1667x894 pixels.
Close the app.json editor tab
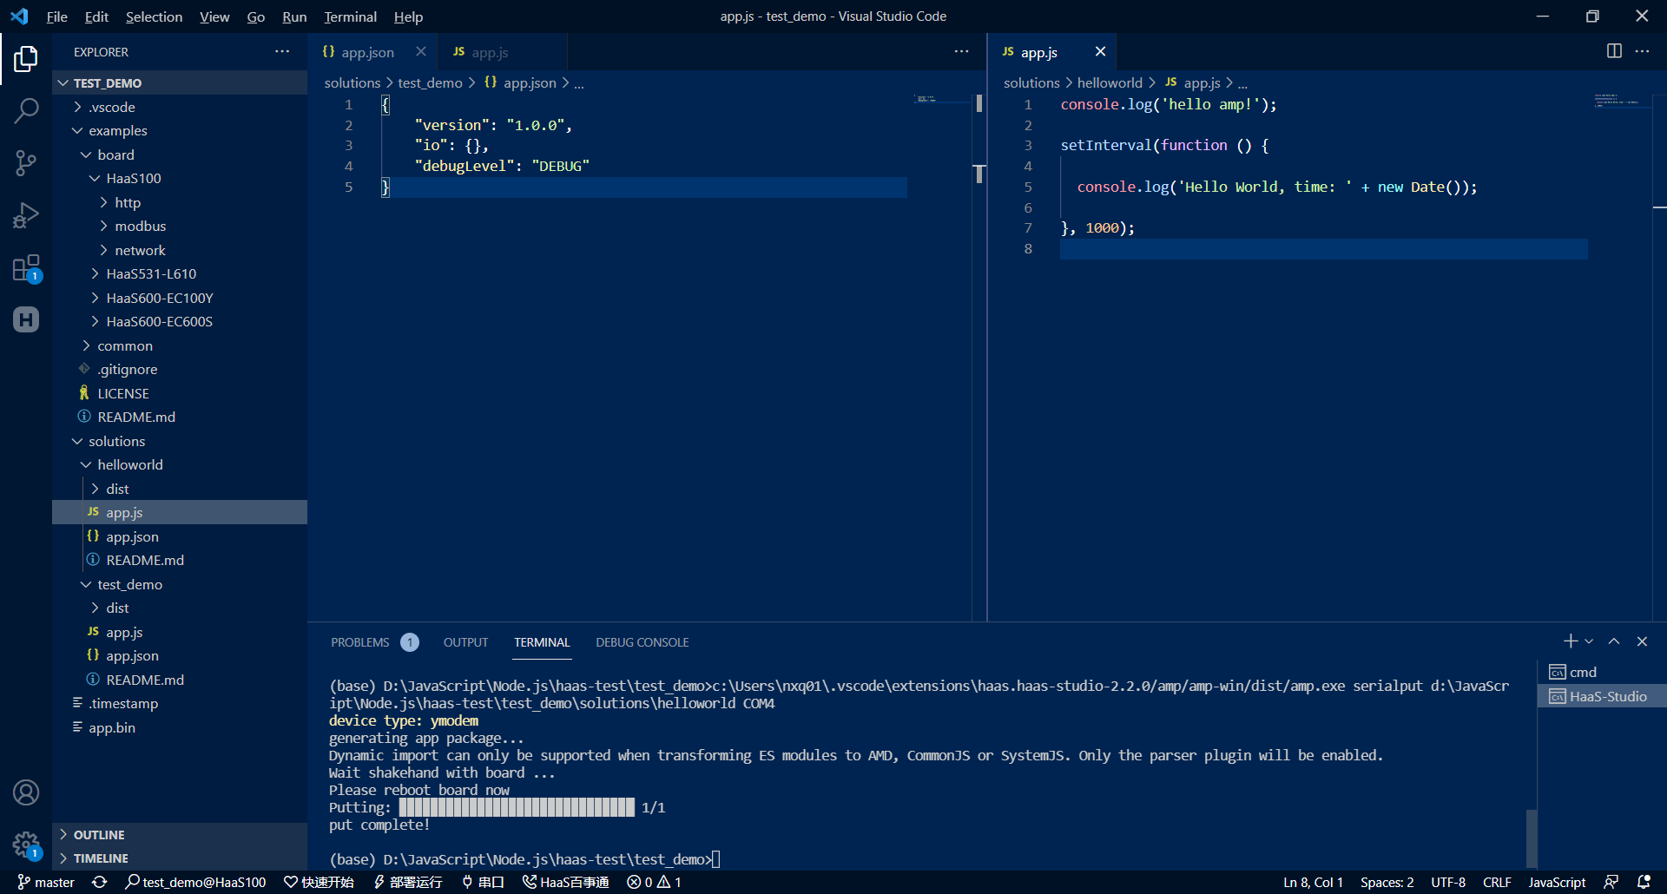click(x=421, y=51)
